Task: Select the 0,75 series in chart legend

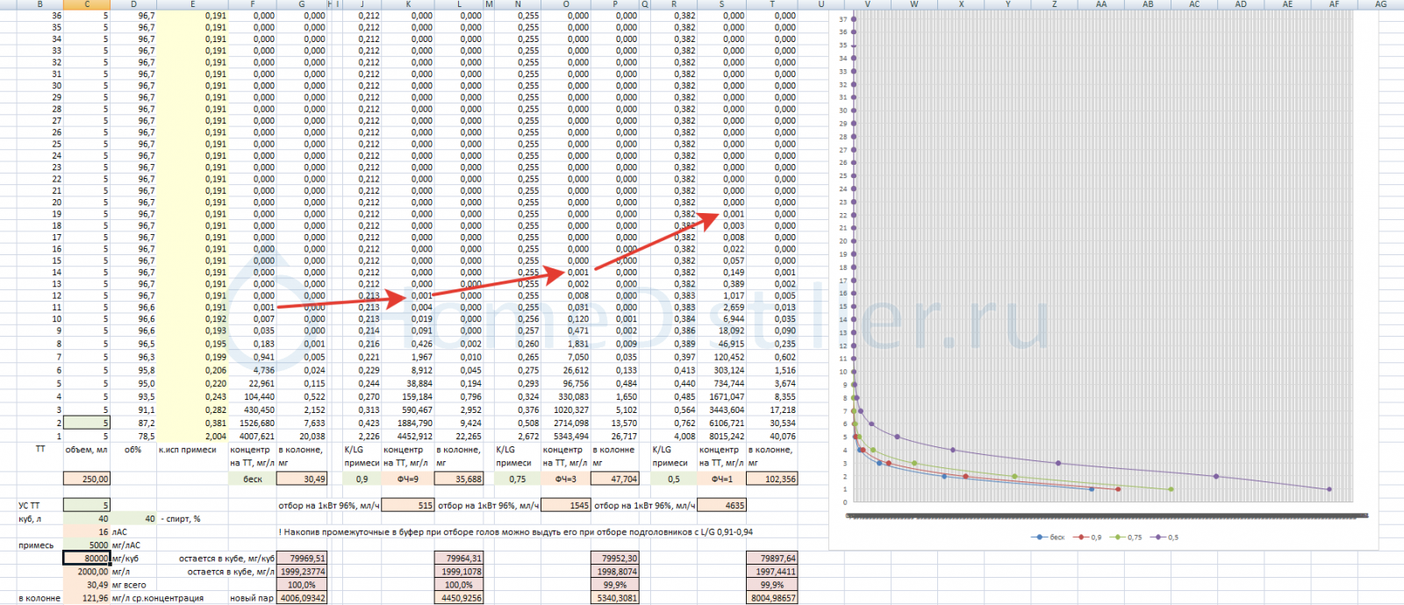Action: click(1126, 537)
